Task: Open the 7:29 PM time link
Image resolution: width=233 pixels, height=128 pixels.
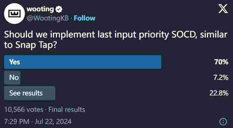Action: click(x=17, y=122)
